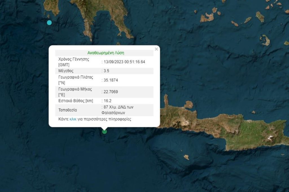The width and height of the screenshot is (289, 192).
Task: Click the longitude value 22.7069
Action: point(111,92)
